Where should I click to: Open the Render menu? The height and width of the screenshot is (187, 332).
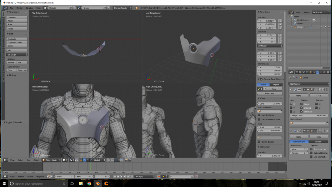pyautogui.click(x=20, y=8)
